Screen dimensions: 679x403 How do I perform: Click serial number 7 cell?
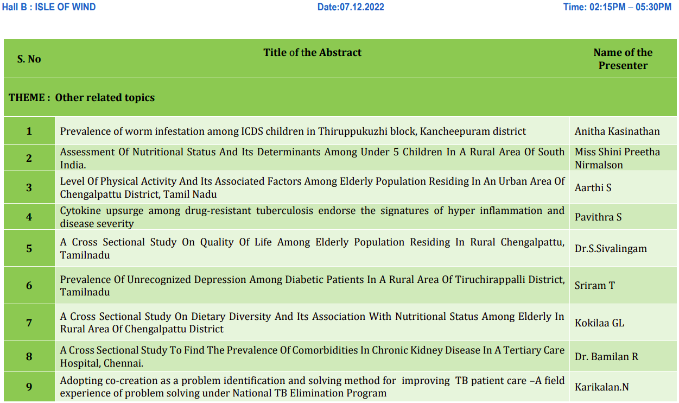tap(29, 323)
